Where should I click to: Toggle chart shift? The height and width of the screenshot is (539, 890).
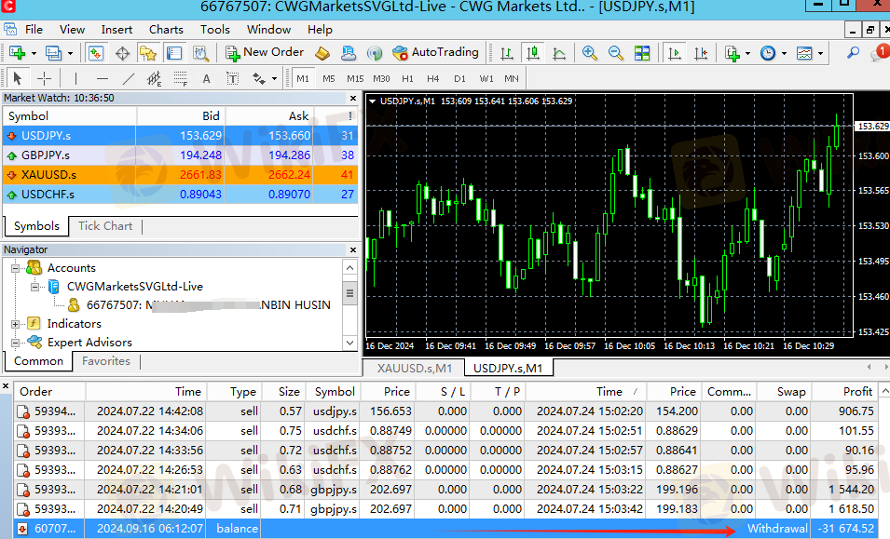[701, 53]
